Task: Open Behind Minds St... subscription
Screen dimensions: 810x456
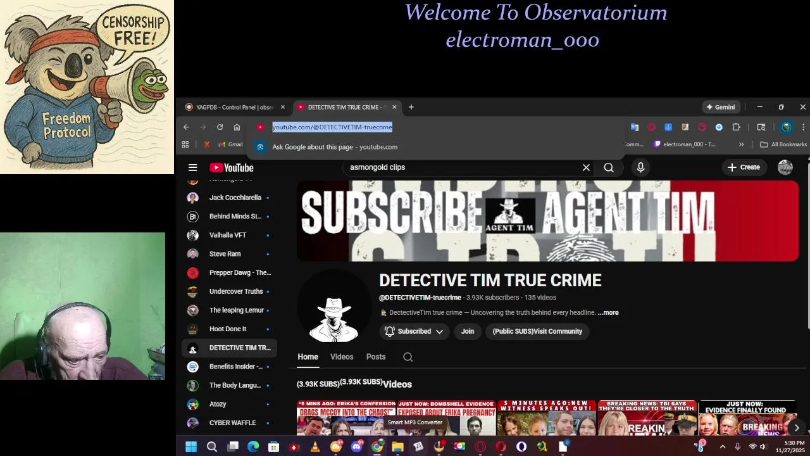Action: pyautogui.click(x=229, y=217)
